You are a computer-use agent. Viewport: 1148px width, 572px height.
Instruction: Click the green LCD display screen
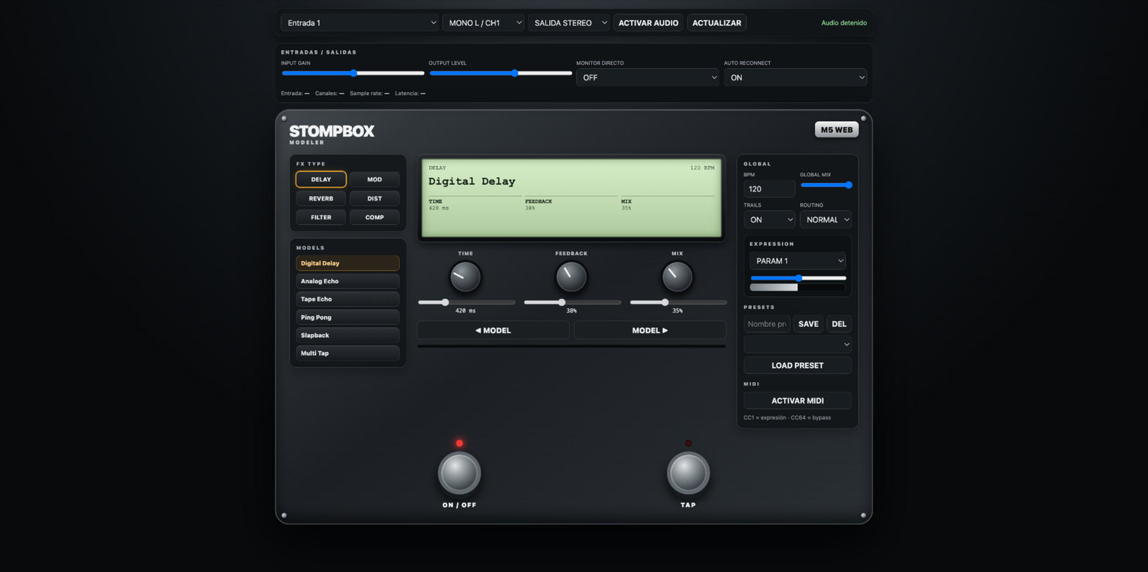click(571, 198)
